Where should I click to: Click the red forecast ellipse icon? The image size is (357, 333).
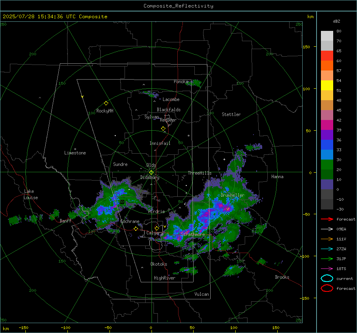(x=327, y=288)
